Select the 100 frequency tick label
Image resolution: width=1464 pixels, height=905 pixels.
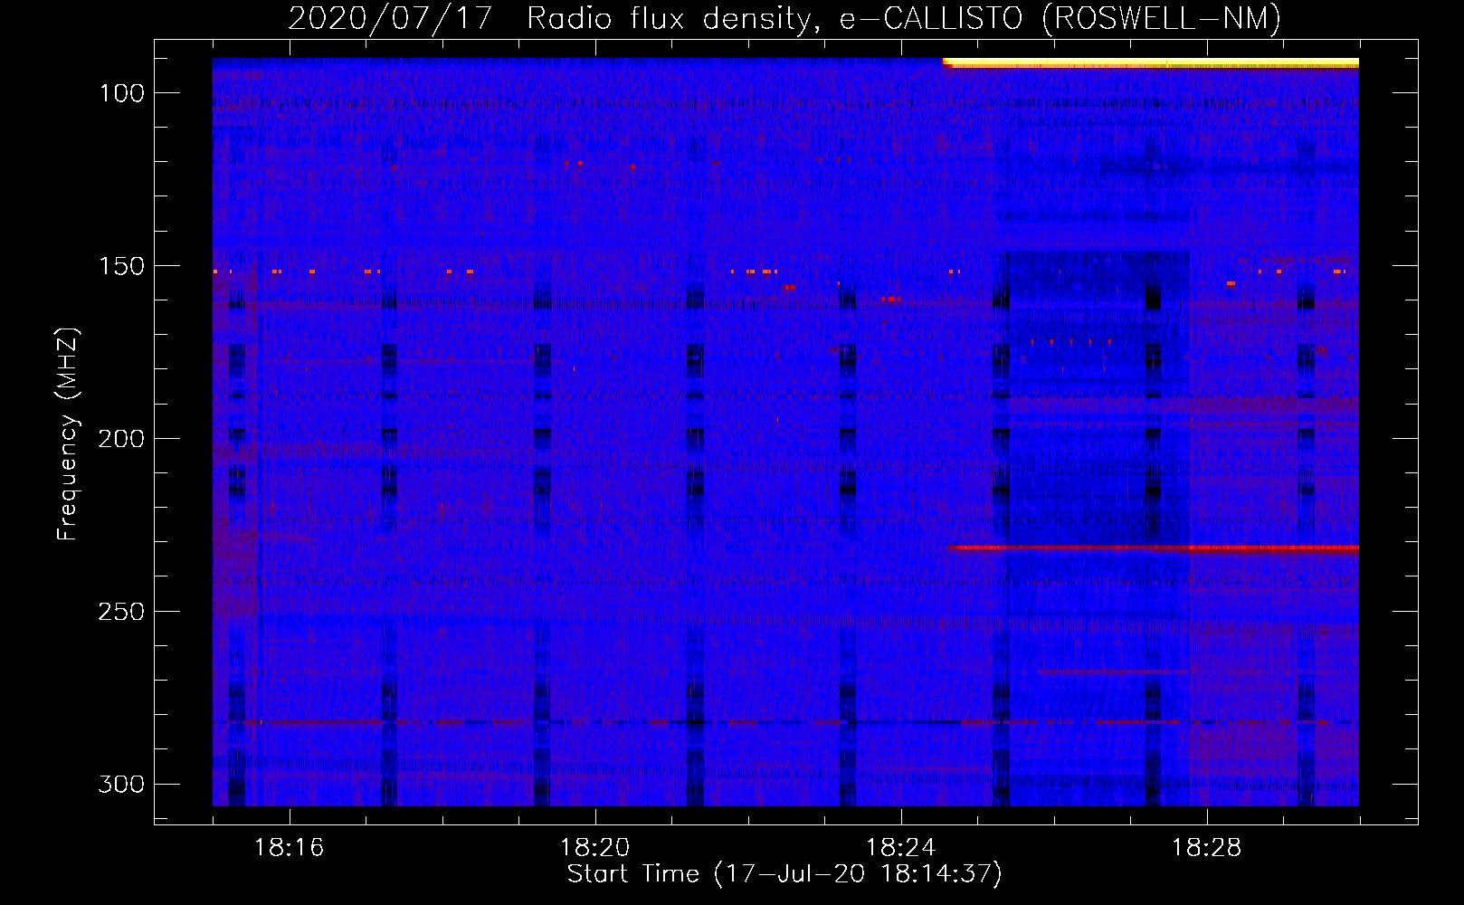point(121,93)
